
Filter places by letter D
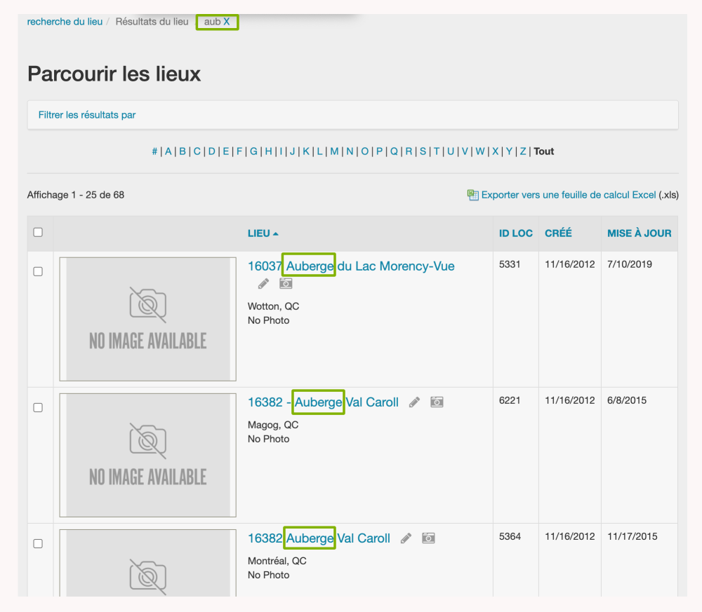pyautogui.click(x=212, y=151)
